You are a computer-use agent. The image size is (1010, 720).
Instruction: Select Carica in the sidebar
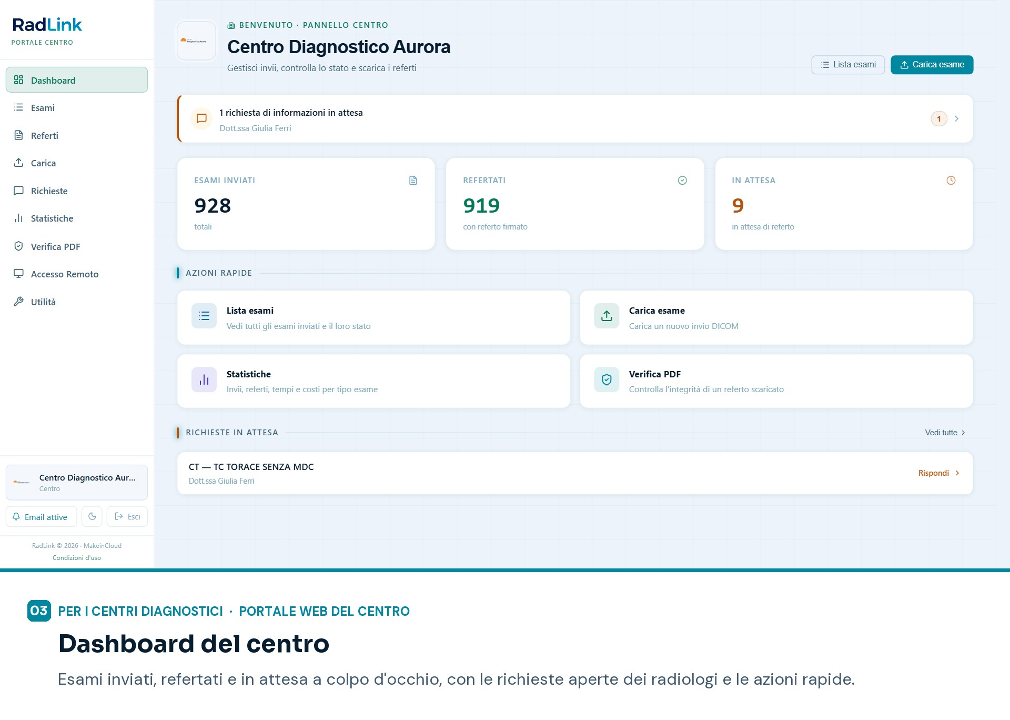77,163
